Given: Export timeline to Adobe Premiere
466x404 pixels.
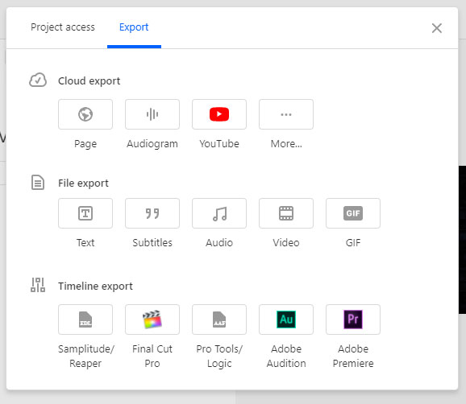Looking at the screenshot, I should point(353,319).
